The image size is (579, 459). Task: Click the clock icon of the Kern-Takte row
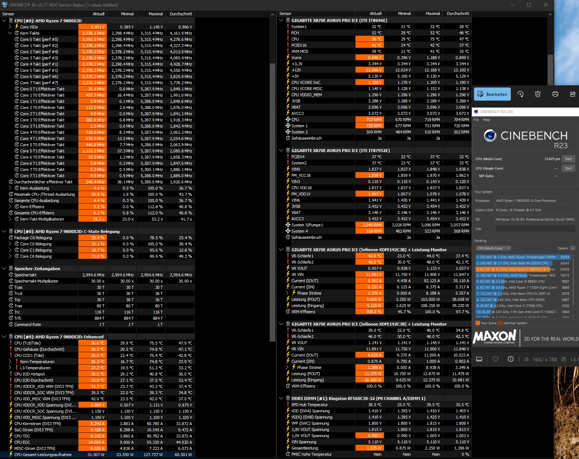(17, 33)
